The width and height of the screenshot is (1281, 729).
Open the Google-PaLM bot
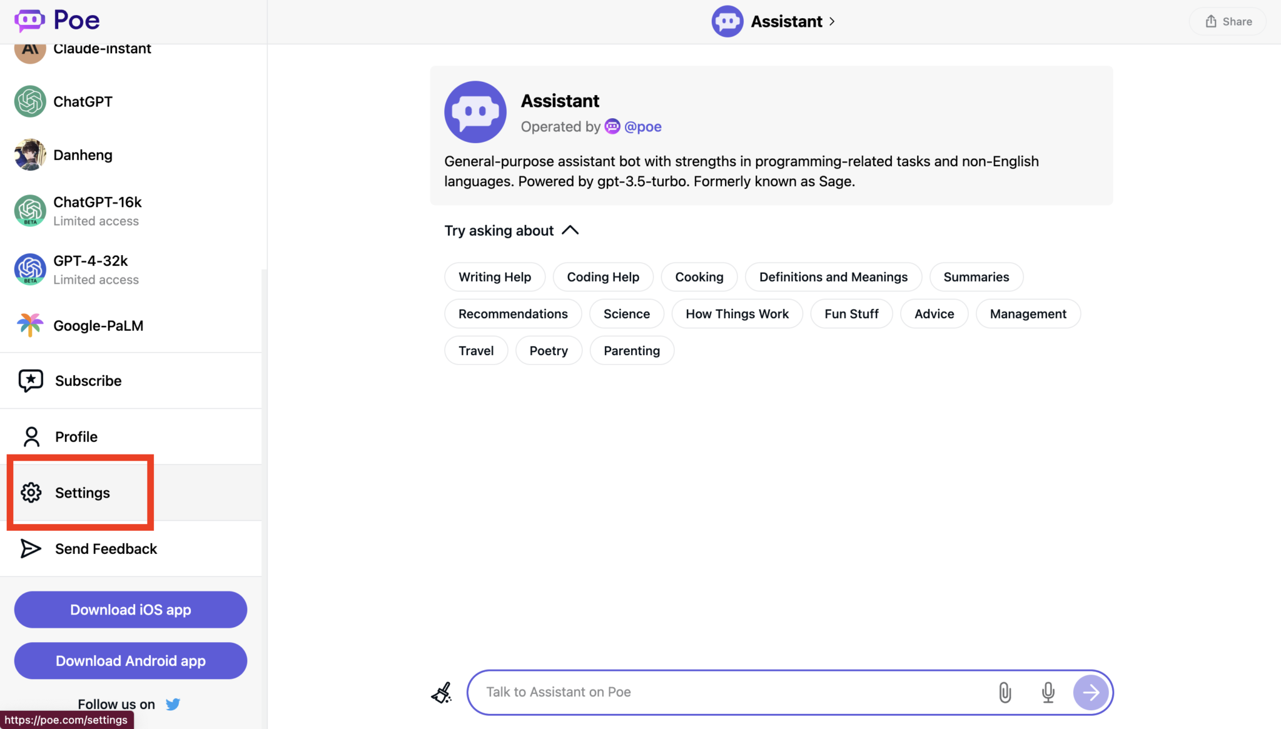click(x=98, y=326)
